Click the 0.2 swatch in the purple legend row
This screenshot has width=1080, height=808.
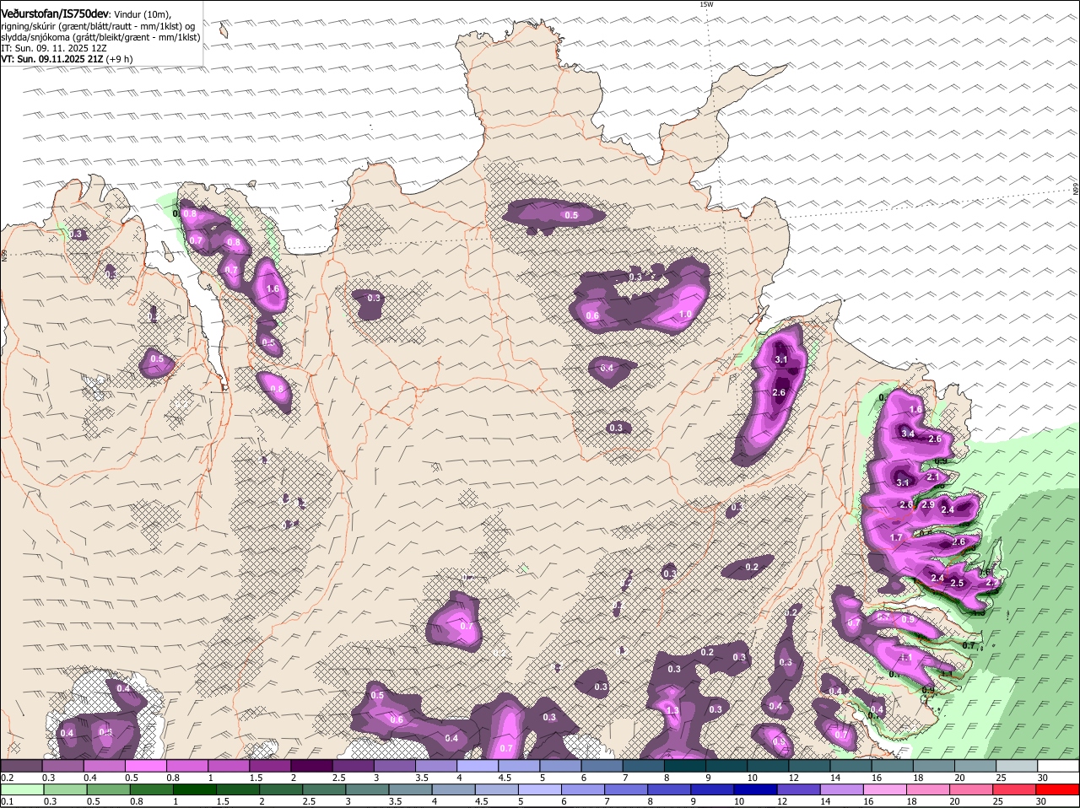21,766
